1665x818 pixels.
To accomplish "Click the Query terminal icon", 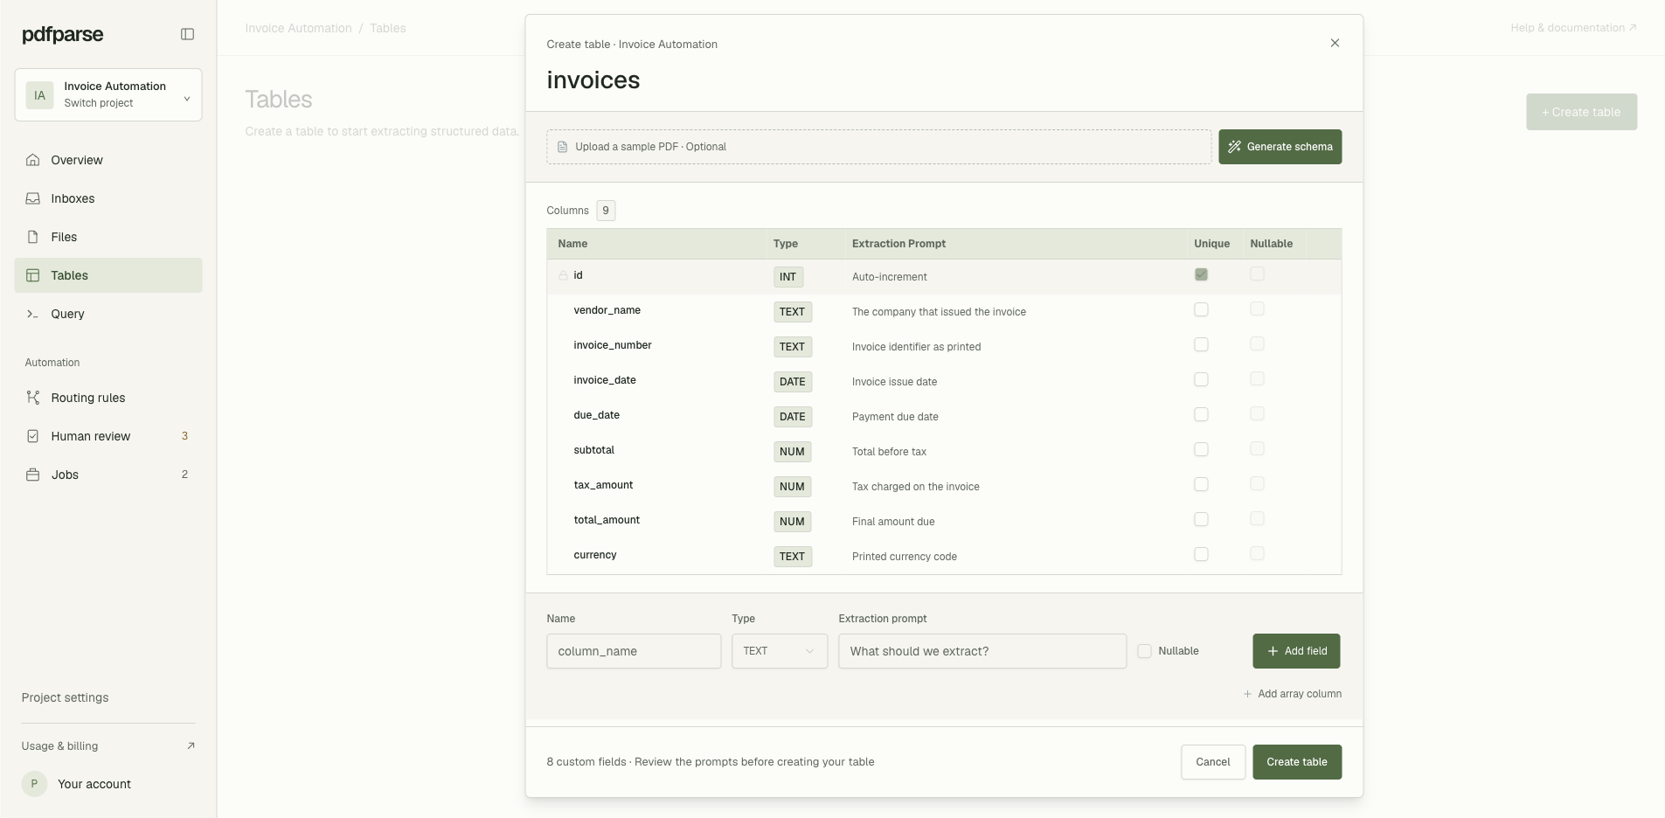I will tap(33, 314).
